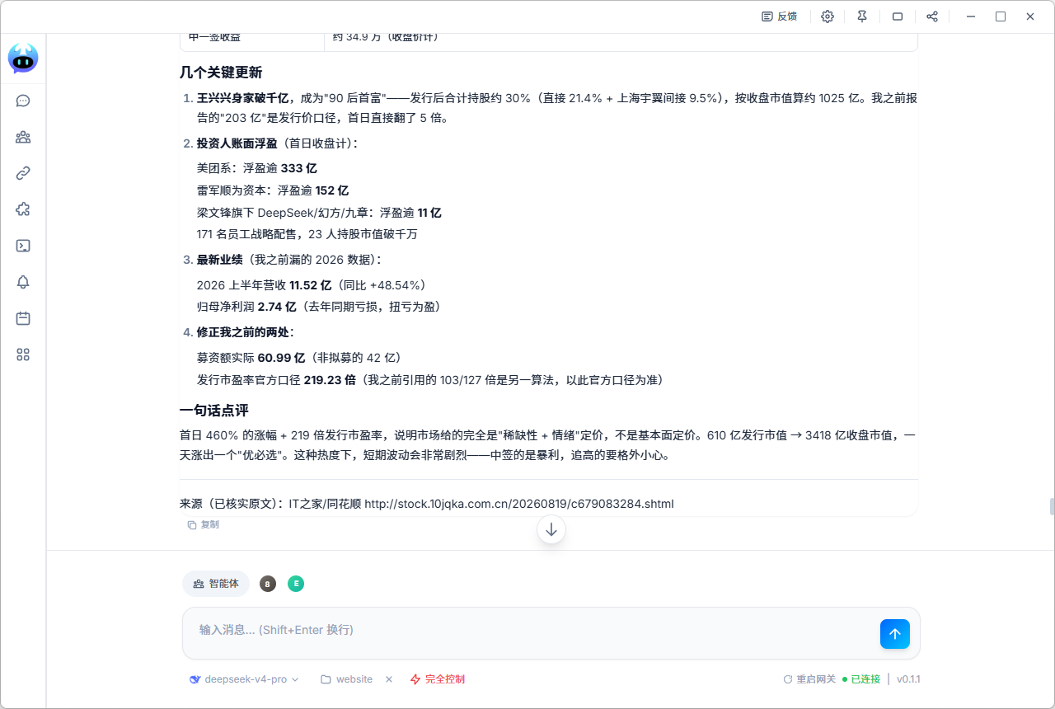Viewport: 1055px width, 709px height.
Task: Open the notifications bell sidebar icon
Action: 23,282
